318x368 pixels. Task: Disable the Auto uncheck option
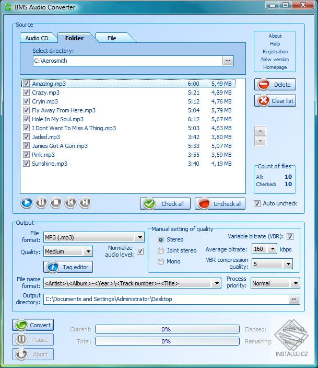click(257, 203)
